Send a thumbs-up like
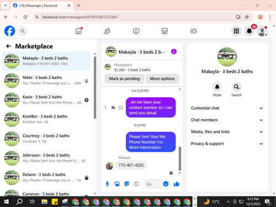This screenshot has height=207, width=276. [x=177, y=184]
